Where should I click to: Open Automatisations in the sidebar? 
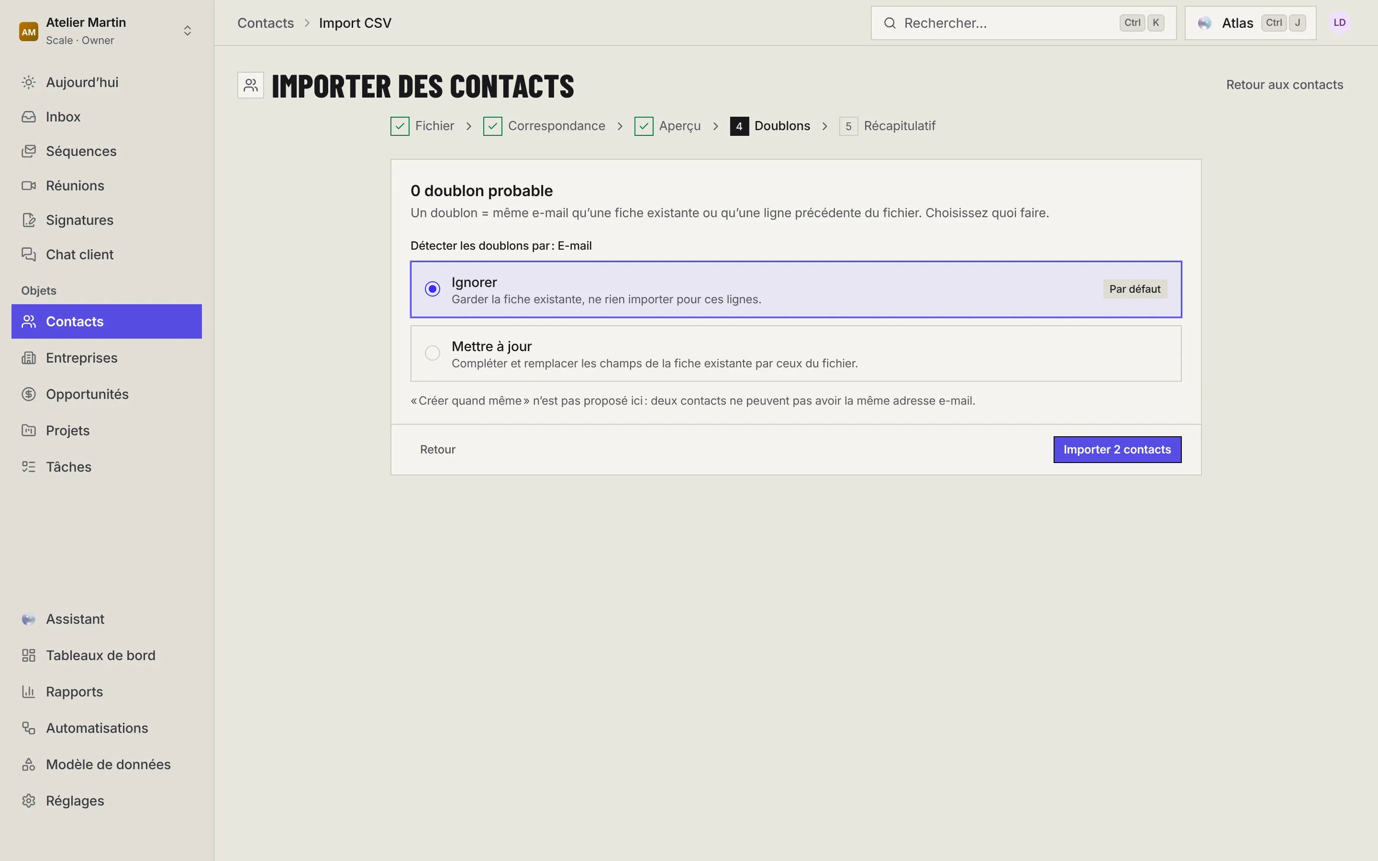107,729
